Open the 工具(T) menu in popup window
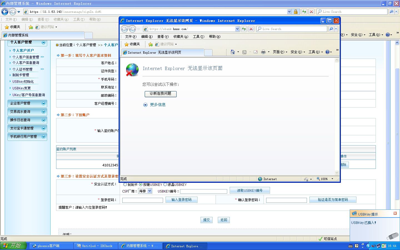The image size is (400, 250). coord(198,37)
